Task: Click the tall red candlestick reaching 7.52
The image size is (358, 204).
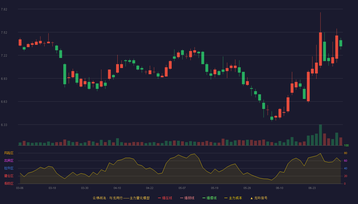Action: 320,49
